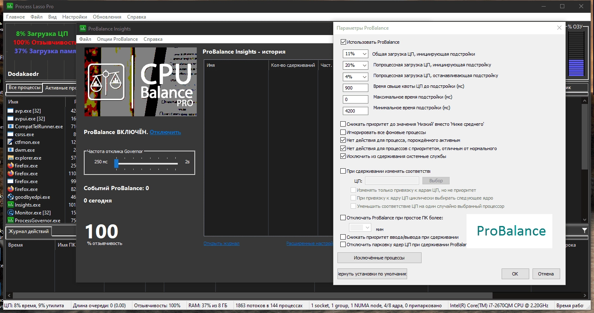Confirm ProBalance settings with OK
The height and width of the screenshot is (313, 594).
tap(515, 274)
